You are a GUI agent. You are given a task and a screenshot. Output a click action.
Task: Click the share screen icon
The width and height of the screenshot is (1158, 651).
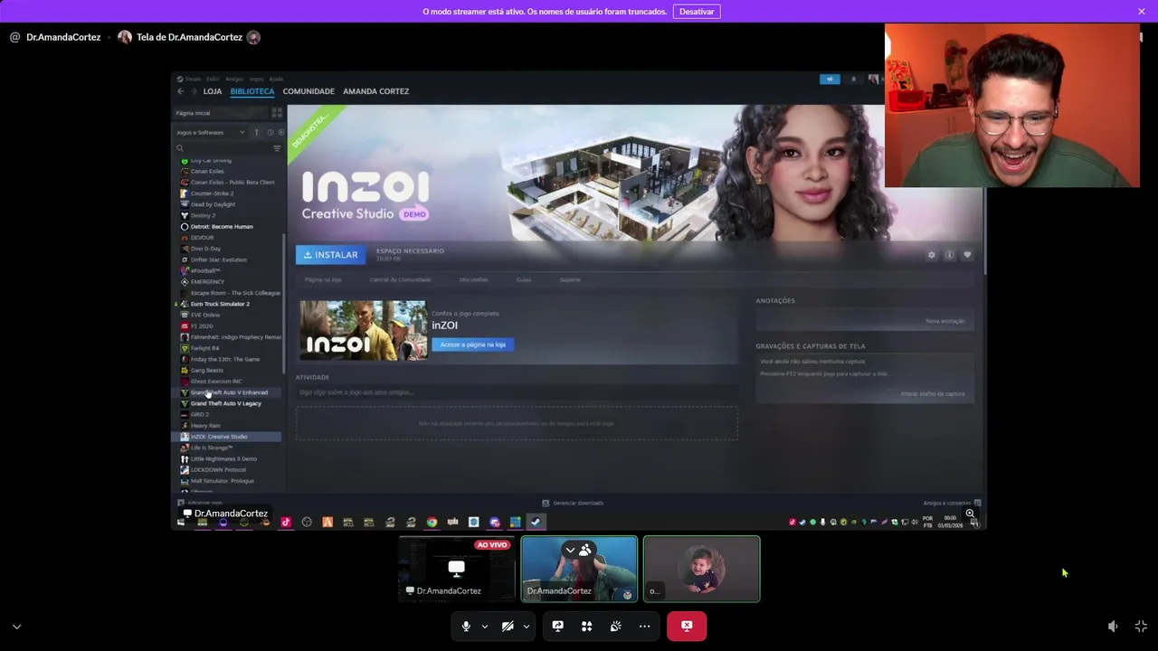pos(557,626)
